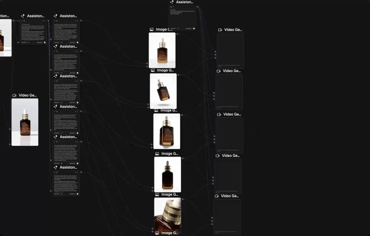The image size is (370, 236).
Task: Click the video icon of the topmost empty Video Generation node
Action: [x=220, y=30]
